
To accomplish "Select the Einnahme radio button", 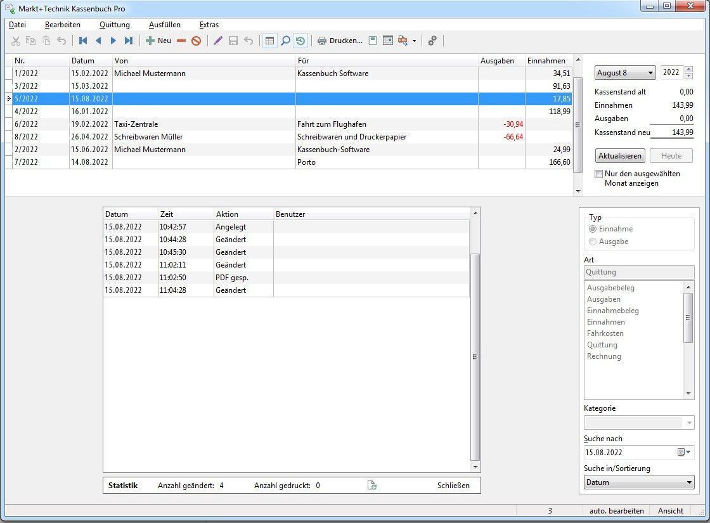I will [x=593, y=229].
